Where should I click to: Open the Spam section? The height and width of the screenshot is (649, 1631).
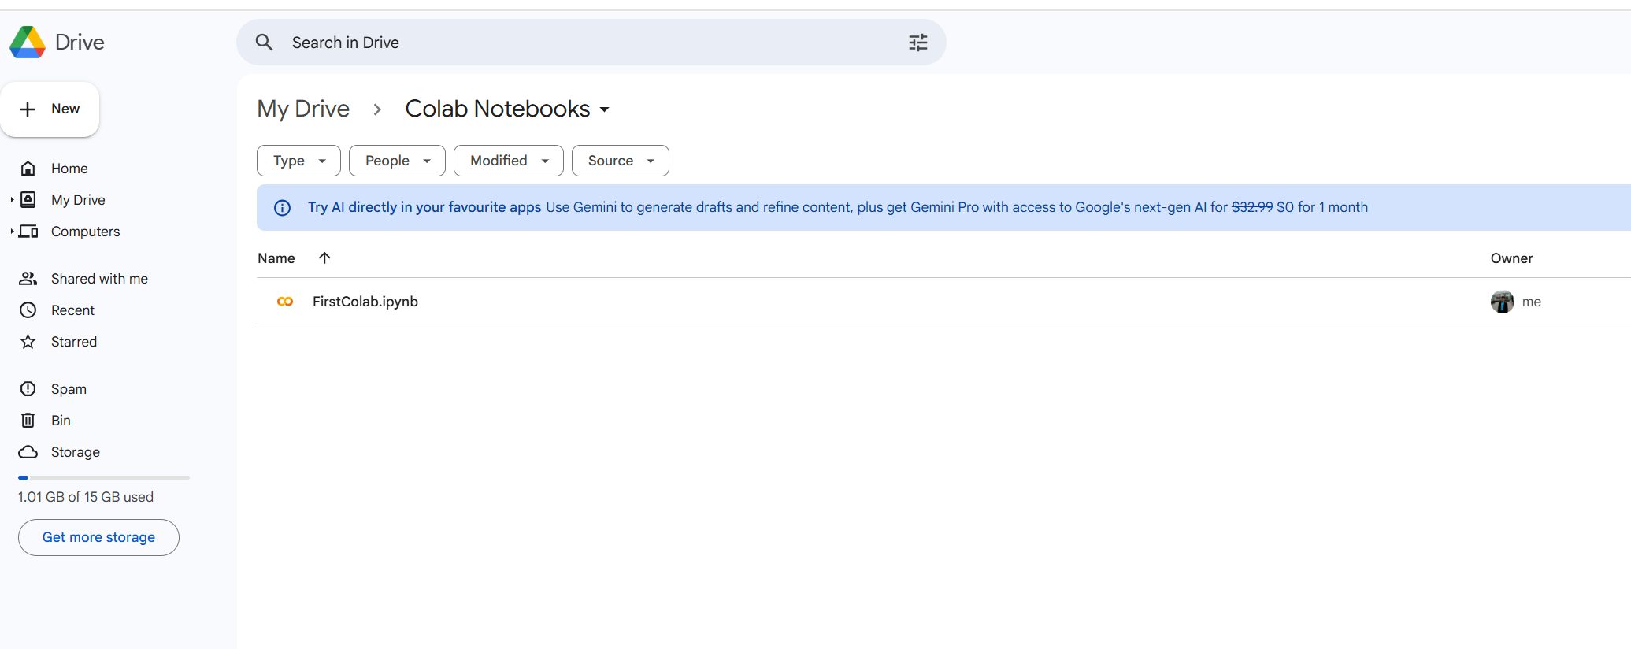(69, 389)
